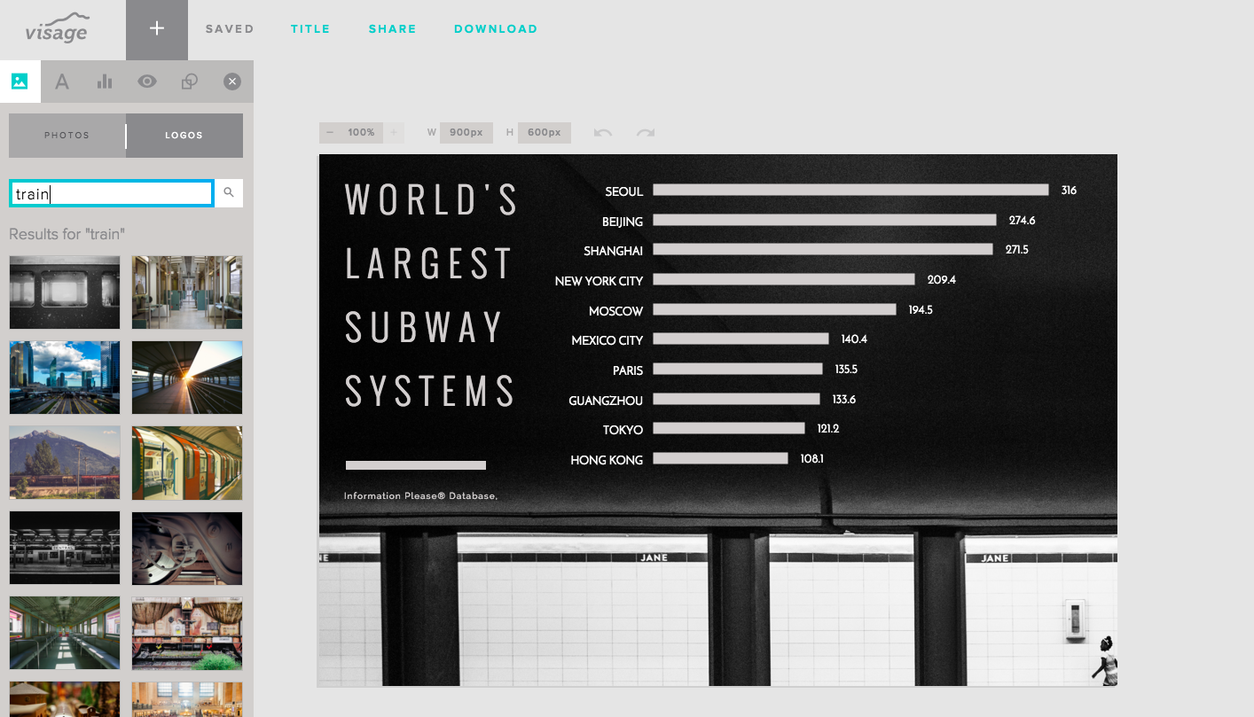
Task: Click the GUANGZHOU chart label
Action: tap(606, 401)
